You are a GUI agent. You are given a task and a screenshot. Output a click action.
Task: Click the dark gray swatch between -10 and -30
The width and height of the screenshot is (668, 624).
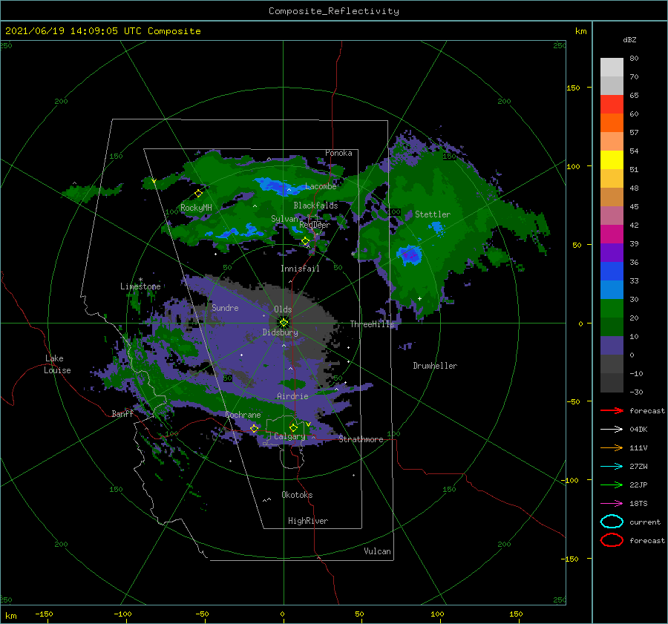point(612,383)
